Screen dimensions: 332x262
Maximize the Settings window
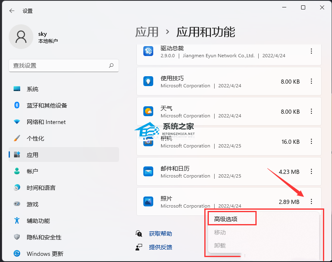[x=303, y=7]
